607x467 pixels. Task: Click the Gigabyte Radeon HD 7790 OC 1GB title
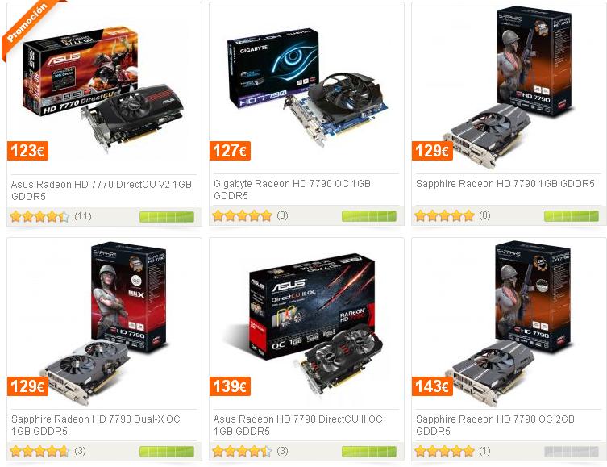(x=293, y=190)
